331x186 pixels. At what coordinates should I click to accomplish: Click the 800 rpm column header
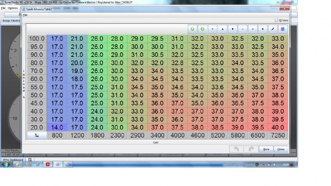click(x=57, y=136)
